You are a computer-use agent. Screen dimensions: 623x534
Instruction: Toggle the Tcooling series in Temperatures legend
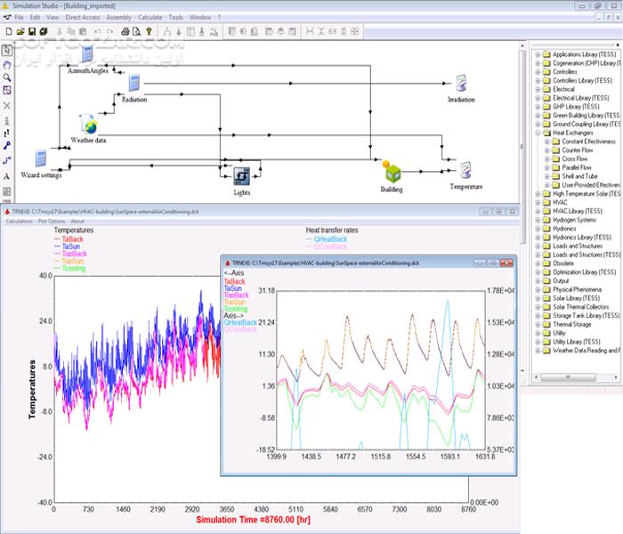tap(74, 268)
